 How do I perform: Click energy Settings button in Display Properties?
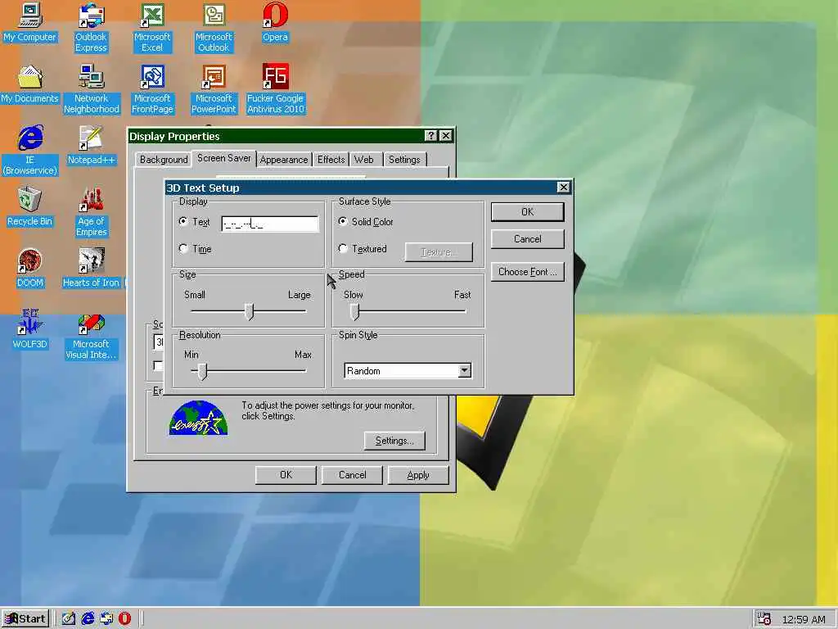[394, 441]
